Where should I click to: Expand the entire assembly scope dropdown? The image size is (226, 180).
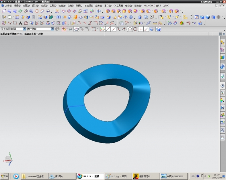pyautogui.click(x=52, y=29)
